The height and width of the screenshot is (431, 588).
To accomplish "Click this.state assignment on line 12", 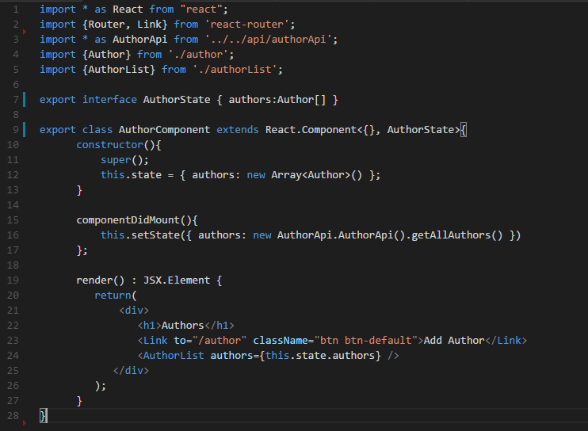I will 131,175.
